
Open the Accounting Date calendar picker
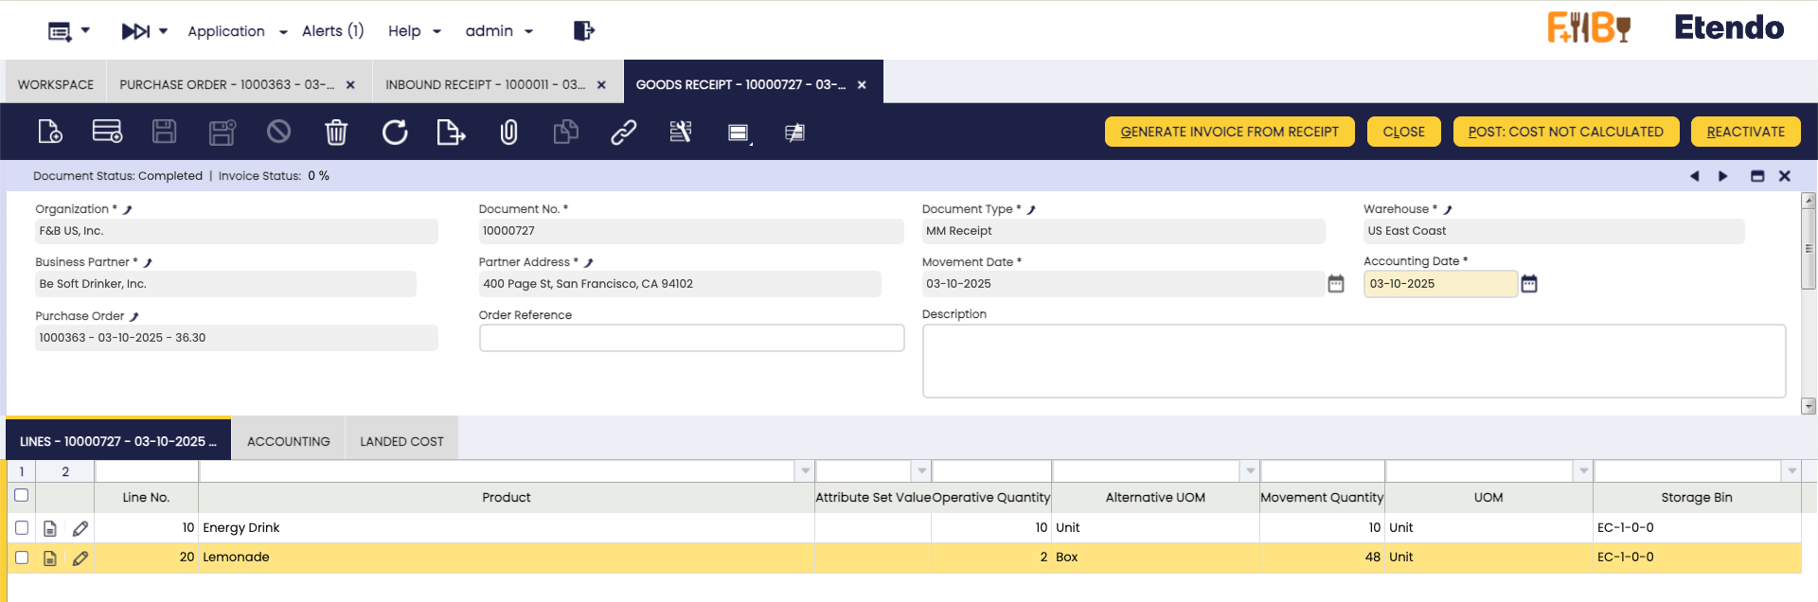point(1529,284)
